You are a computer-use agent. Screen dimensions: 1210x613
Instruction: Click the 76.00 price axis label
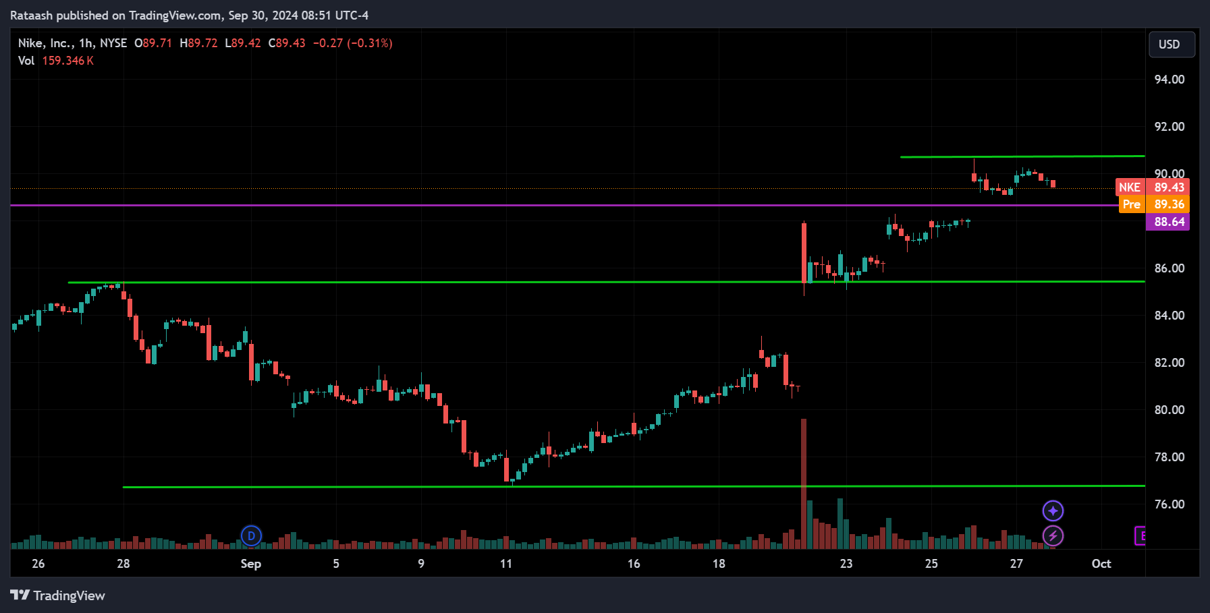[x=1170, y=504]
